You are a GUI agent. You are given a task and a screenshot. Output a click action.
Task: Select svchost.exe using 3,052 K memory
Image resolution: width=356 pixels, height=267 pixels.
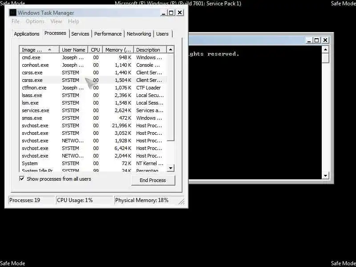click(x=93, y=133)
